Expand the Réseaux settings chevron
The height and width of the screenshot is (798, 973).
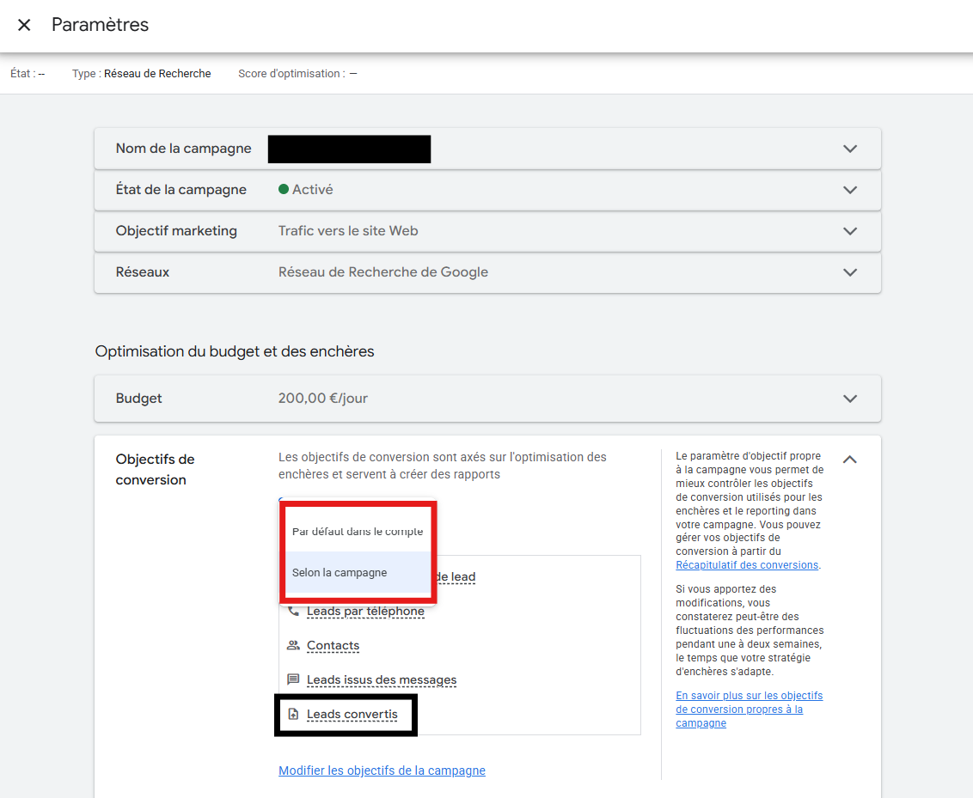click(x=849, y=272)
